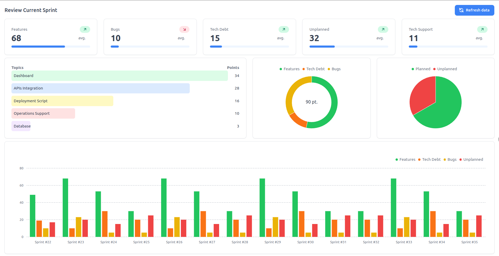The width and height of the screenshot is (499, 256).
Task: Click the Features value 68
Action: pos(16,38)
